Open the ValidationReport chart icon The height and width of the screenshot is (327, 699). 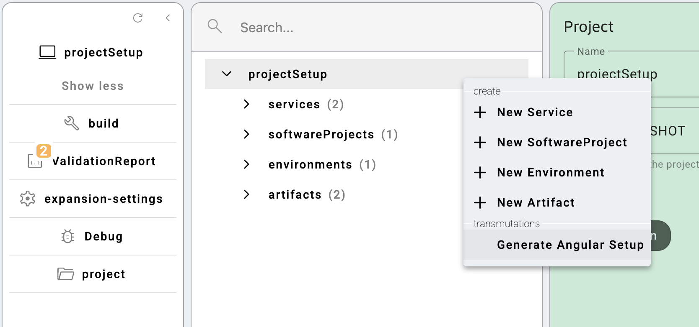pyautogui.click(x=35, y=161)
